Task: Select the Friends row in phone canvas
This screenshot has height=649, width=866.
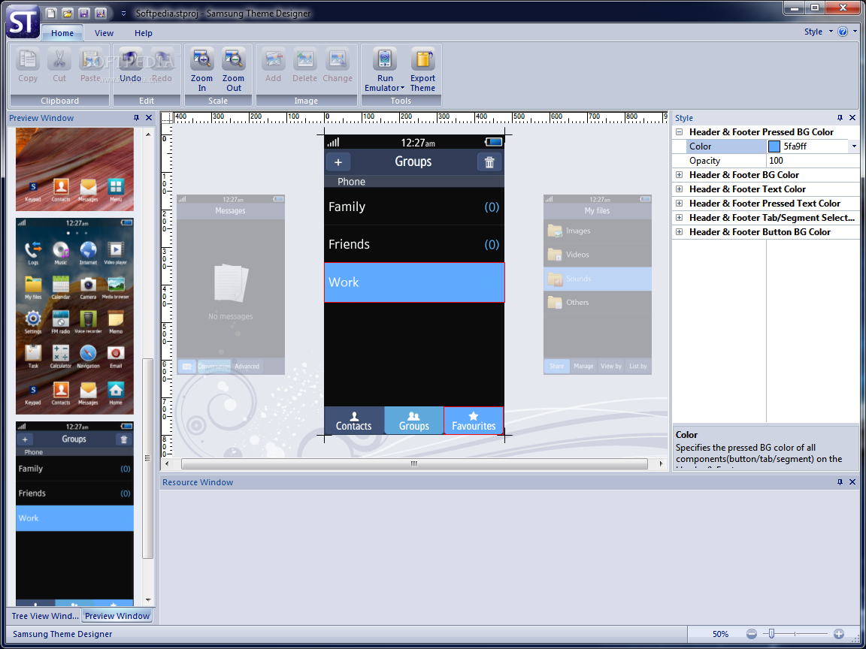Action: pyautogui.click(x=414, y=244)
